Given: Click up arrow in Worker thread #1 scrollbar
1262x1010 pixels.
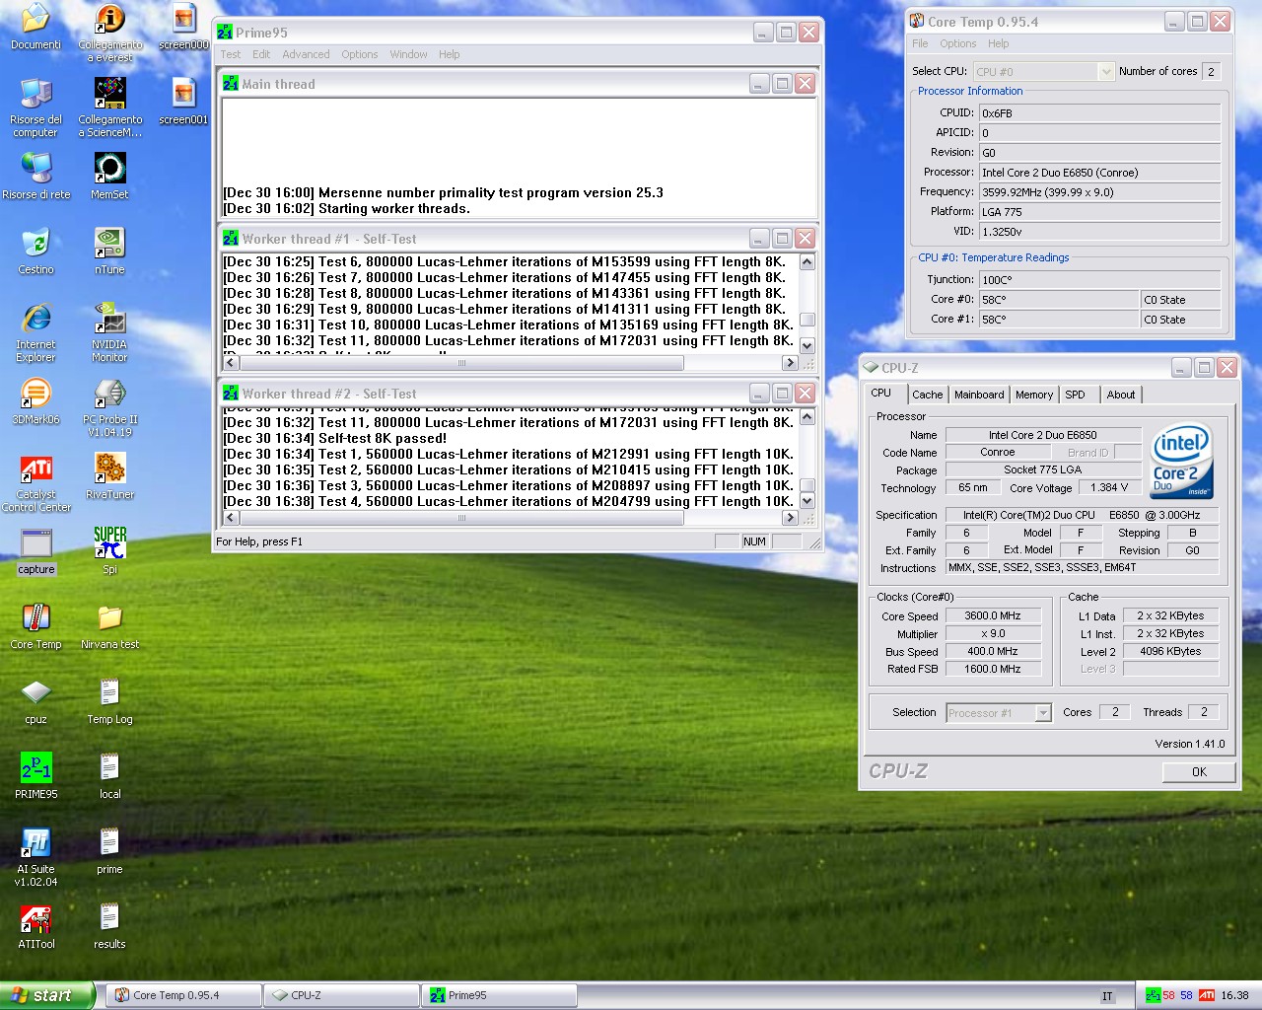Looking at the screenshot, I should click(806, 262).
